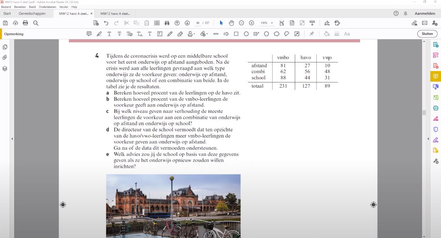Activate the arrow selection tool
Viewport: 441px width, 238px height.
tap(221, 23)
